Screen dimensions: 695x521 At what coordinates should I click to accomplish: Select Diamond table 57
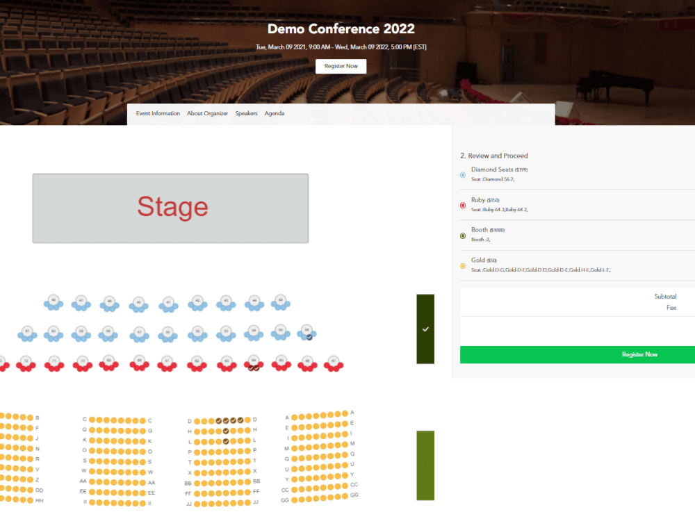click(x=140, y=335)
